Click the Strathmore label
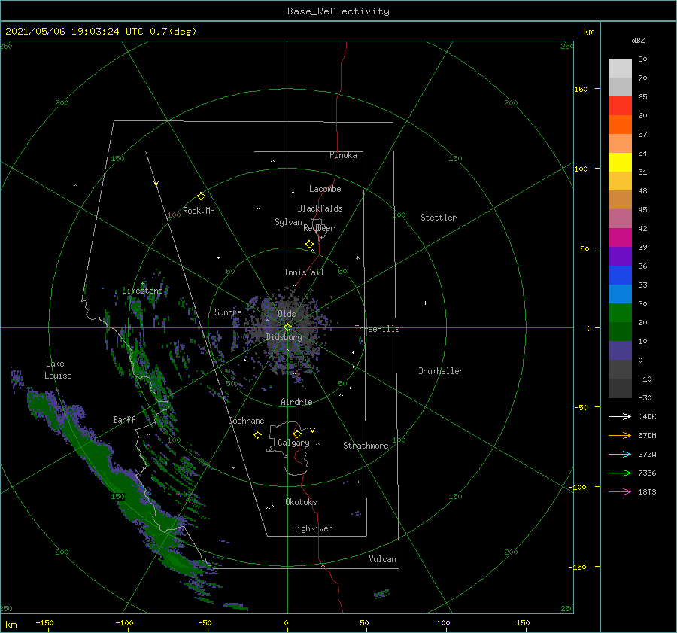Viewport: 677px width, 633px height. 366,446
